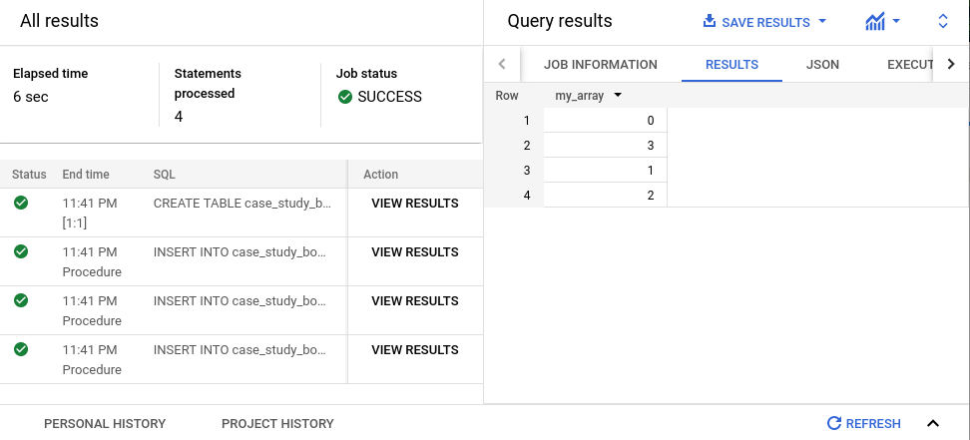Viewport: 970px width, 440px height.
Task: Select the my_array cell with value 1
Action: pos(605,171)
